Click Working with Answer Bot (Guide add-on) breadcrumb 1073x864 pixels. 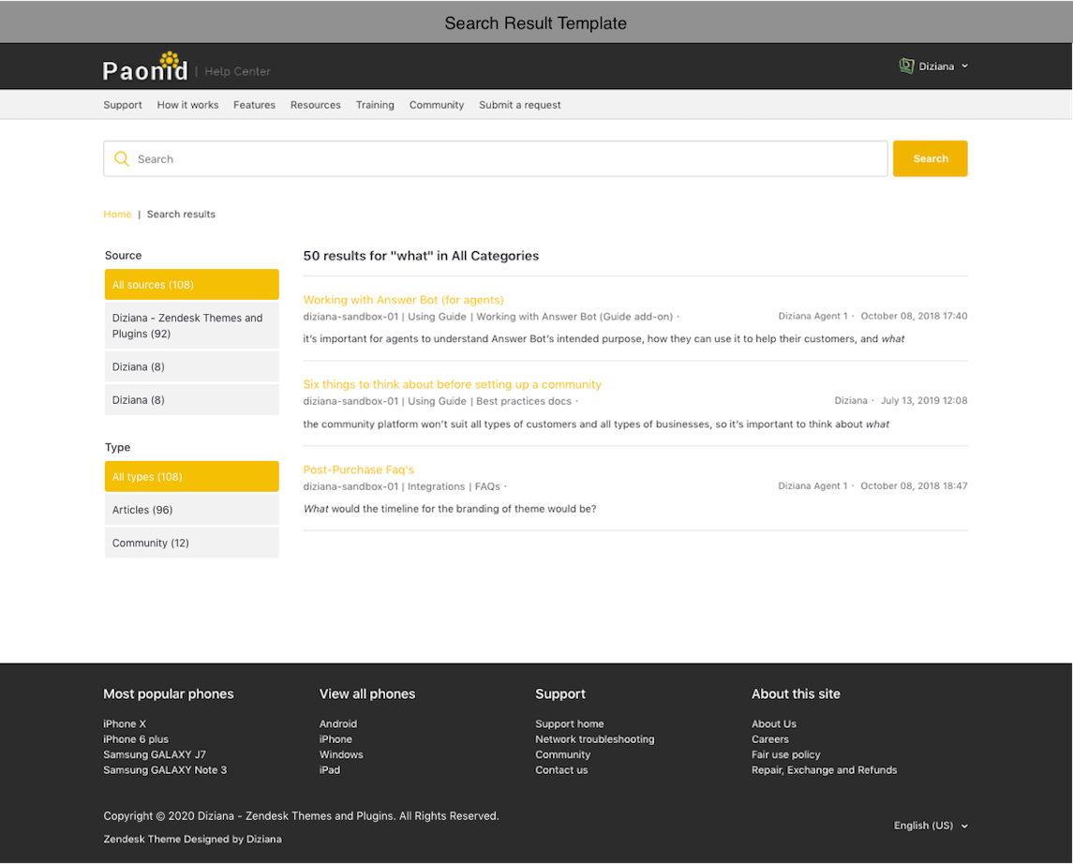pyautogui.click(x=574, y=317)
